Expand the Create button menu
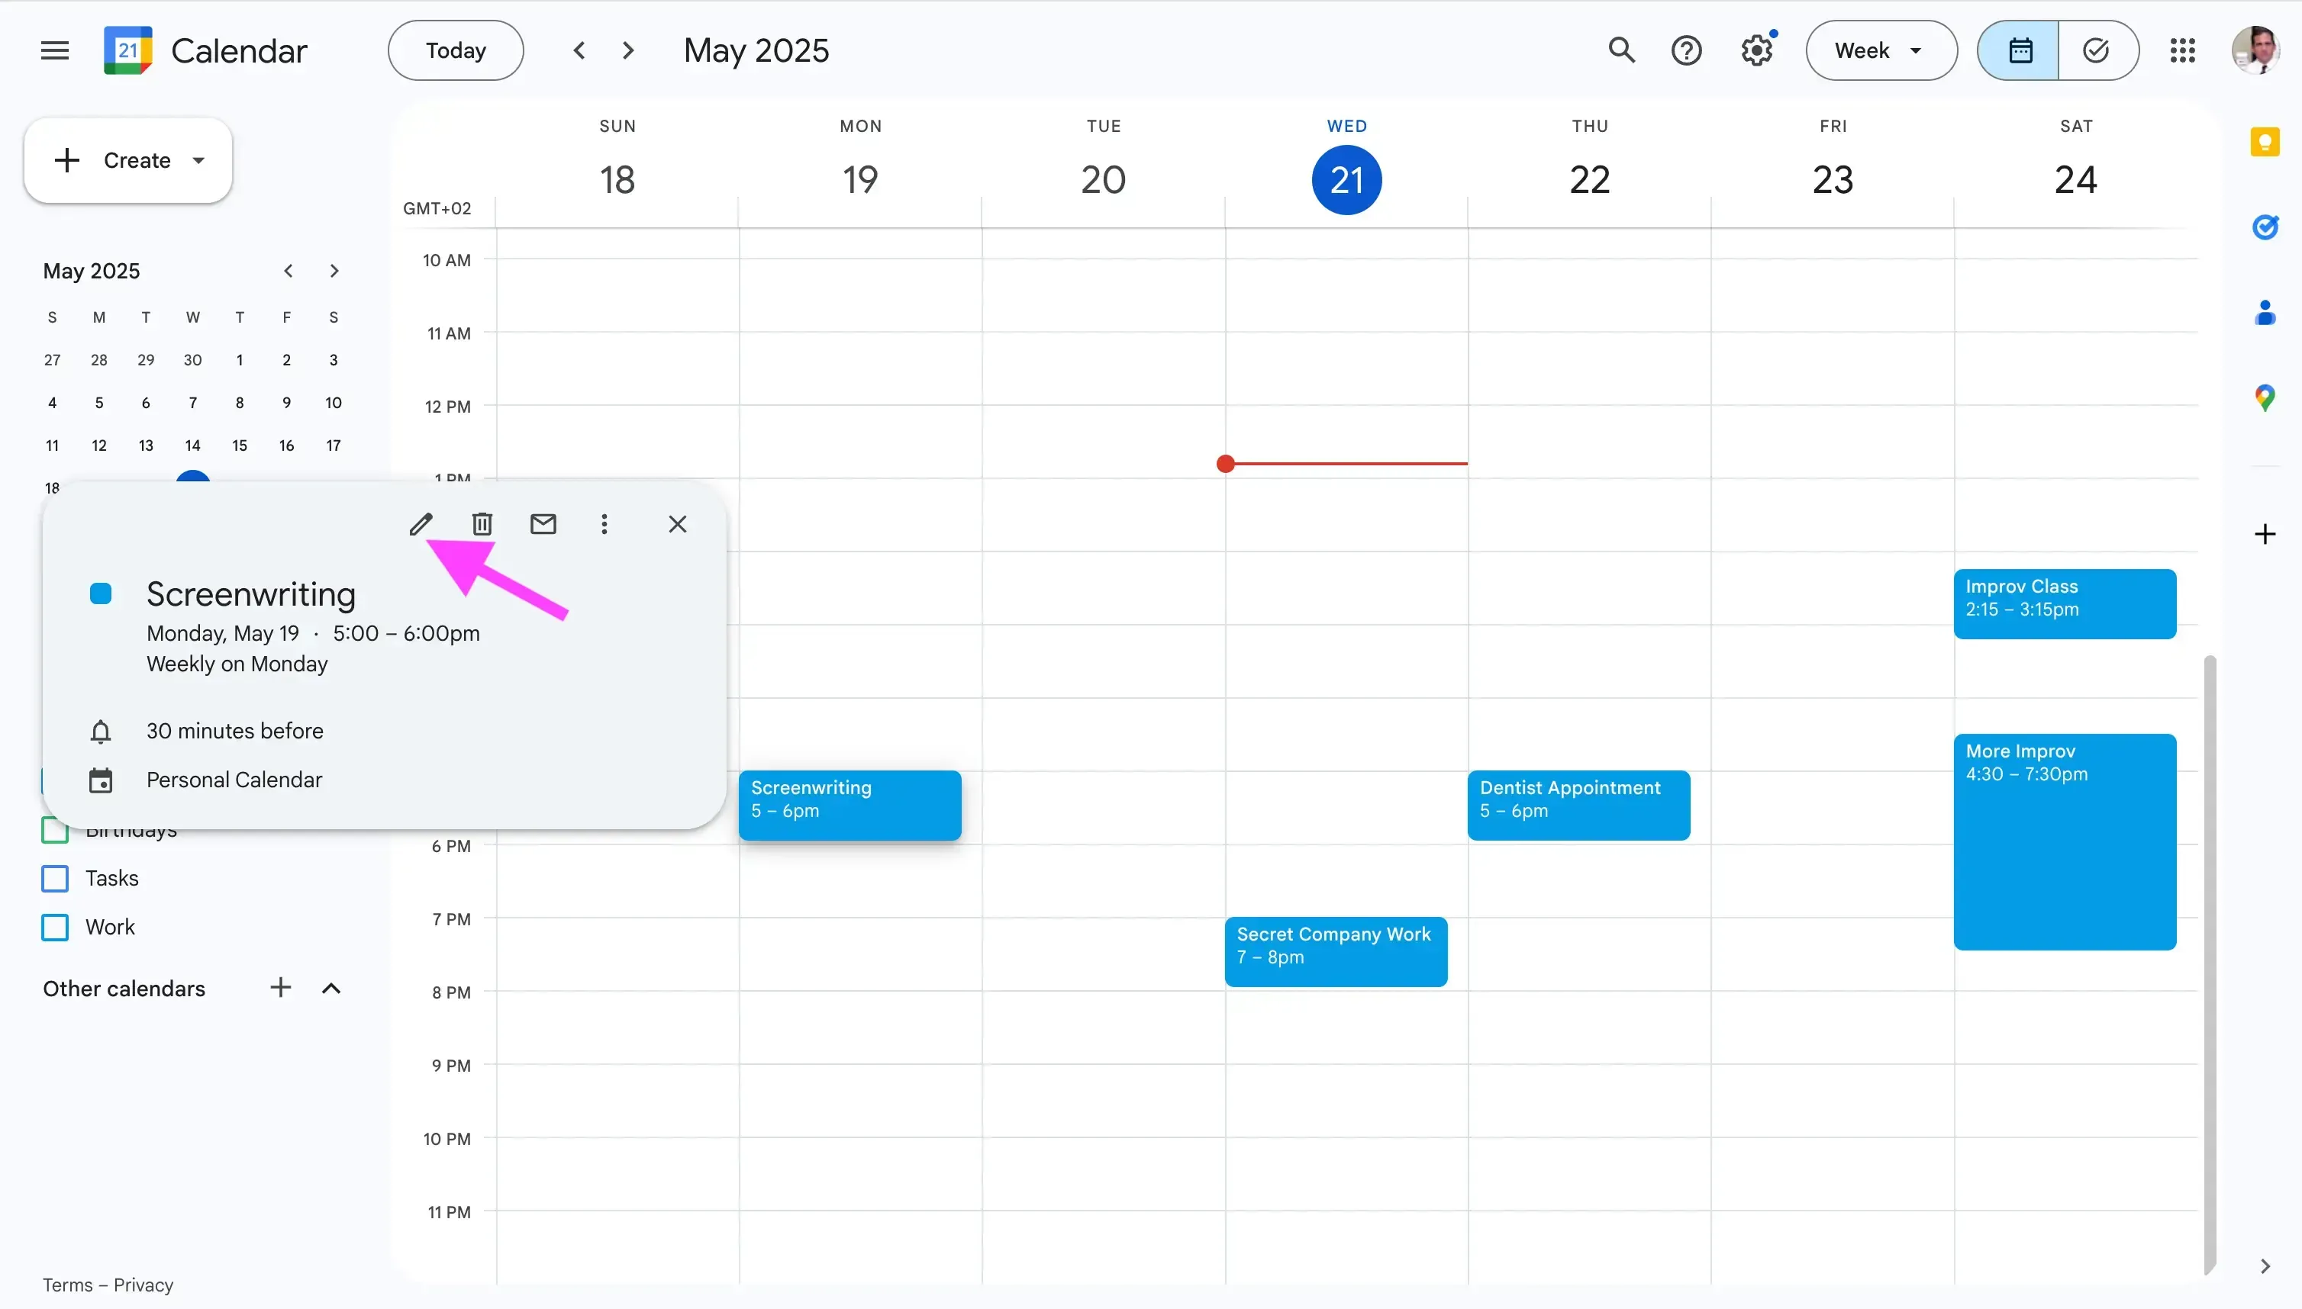This screenshot has height=1309, width=2302. pyautogui.click(x=198, y=160)
